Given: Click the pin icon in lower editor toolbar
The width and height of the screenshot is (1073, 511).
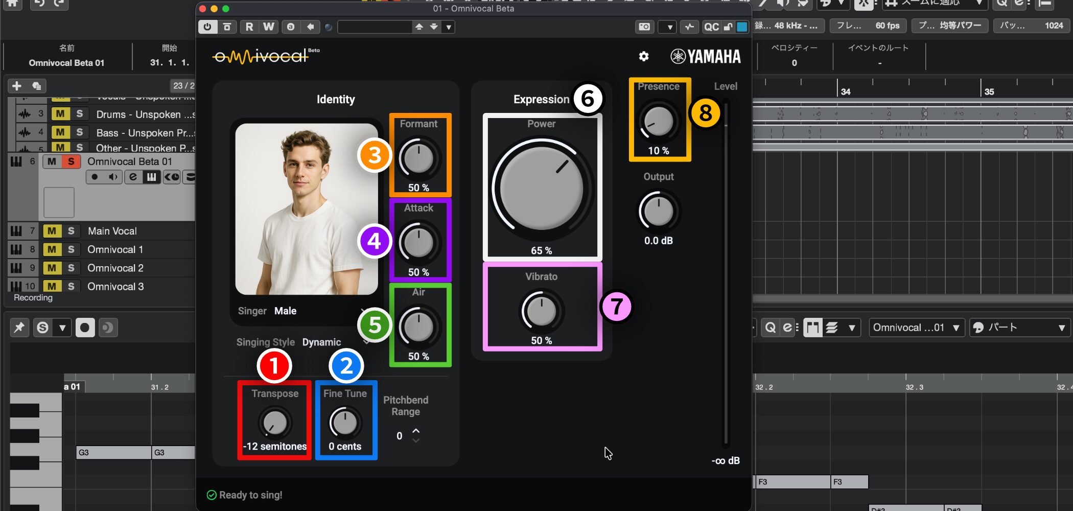Looking at the screenshot, I should [x=19, y=327].
